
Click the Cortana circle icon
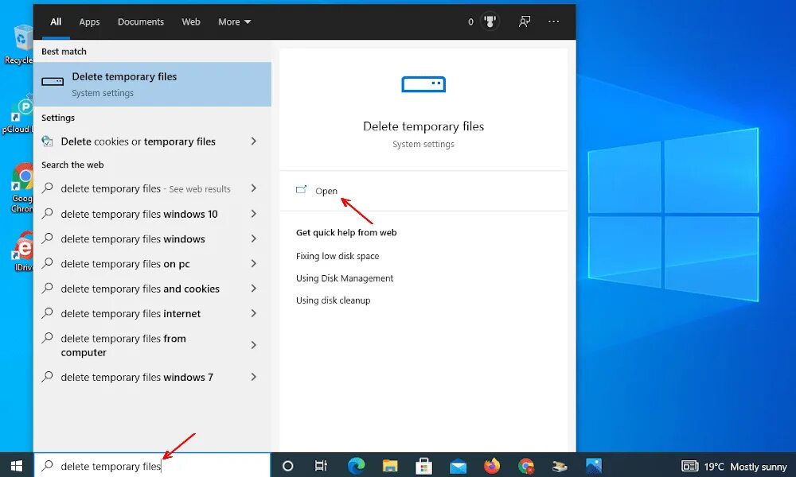(x=287, y=466)
